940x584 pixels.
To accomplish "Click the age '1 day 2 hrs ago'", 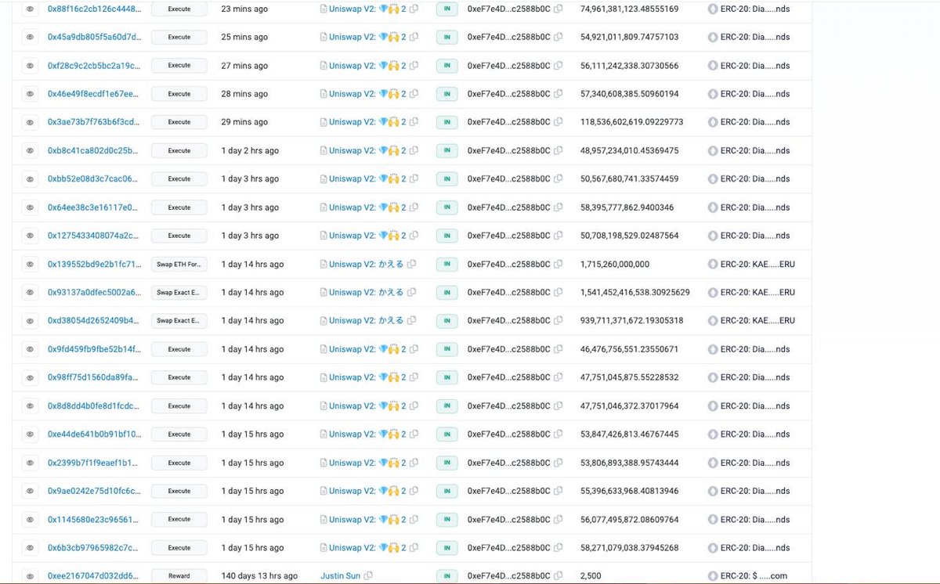I will (250, 150).
